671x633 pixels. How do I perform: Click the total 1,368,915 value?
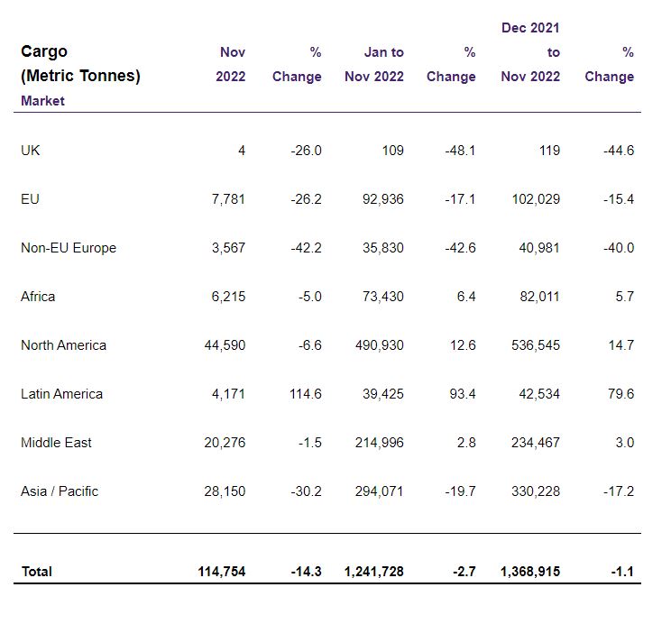530,572
